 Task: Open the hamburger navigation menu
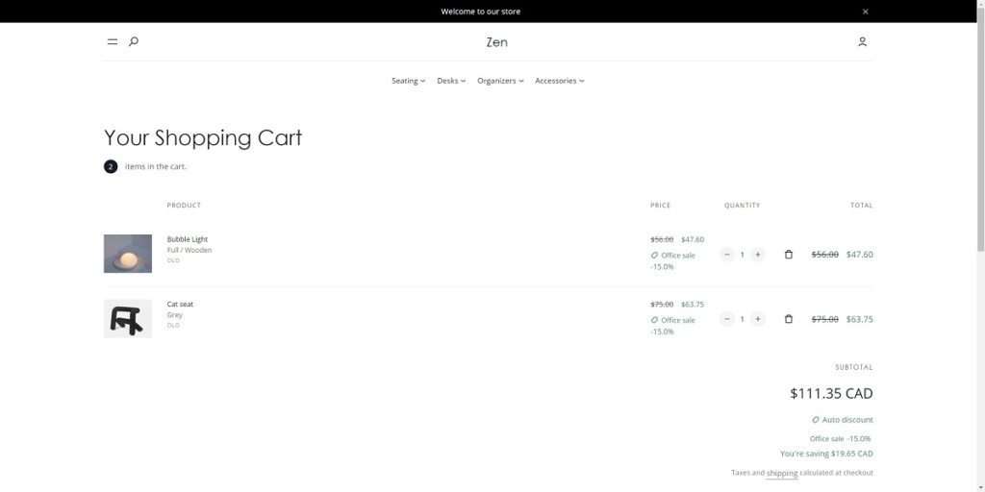click(x=113, y=42)
